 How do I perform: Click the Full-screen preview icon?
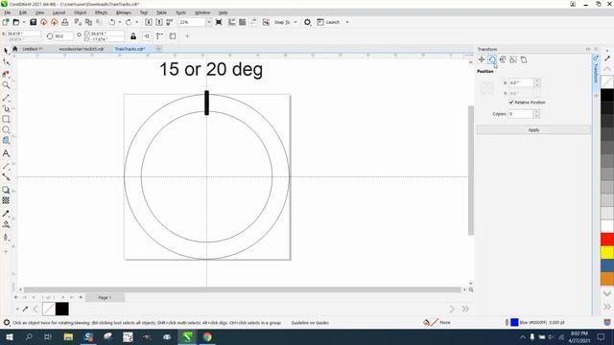tap(219, 22)
